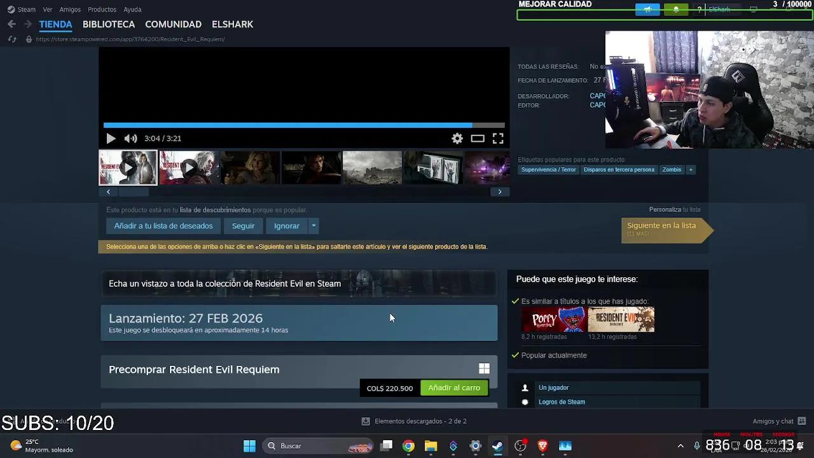Click the tray microphone icon
This screenshot has width=814, height=458.
(x=696, y=446)
